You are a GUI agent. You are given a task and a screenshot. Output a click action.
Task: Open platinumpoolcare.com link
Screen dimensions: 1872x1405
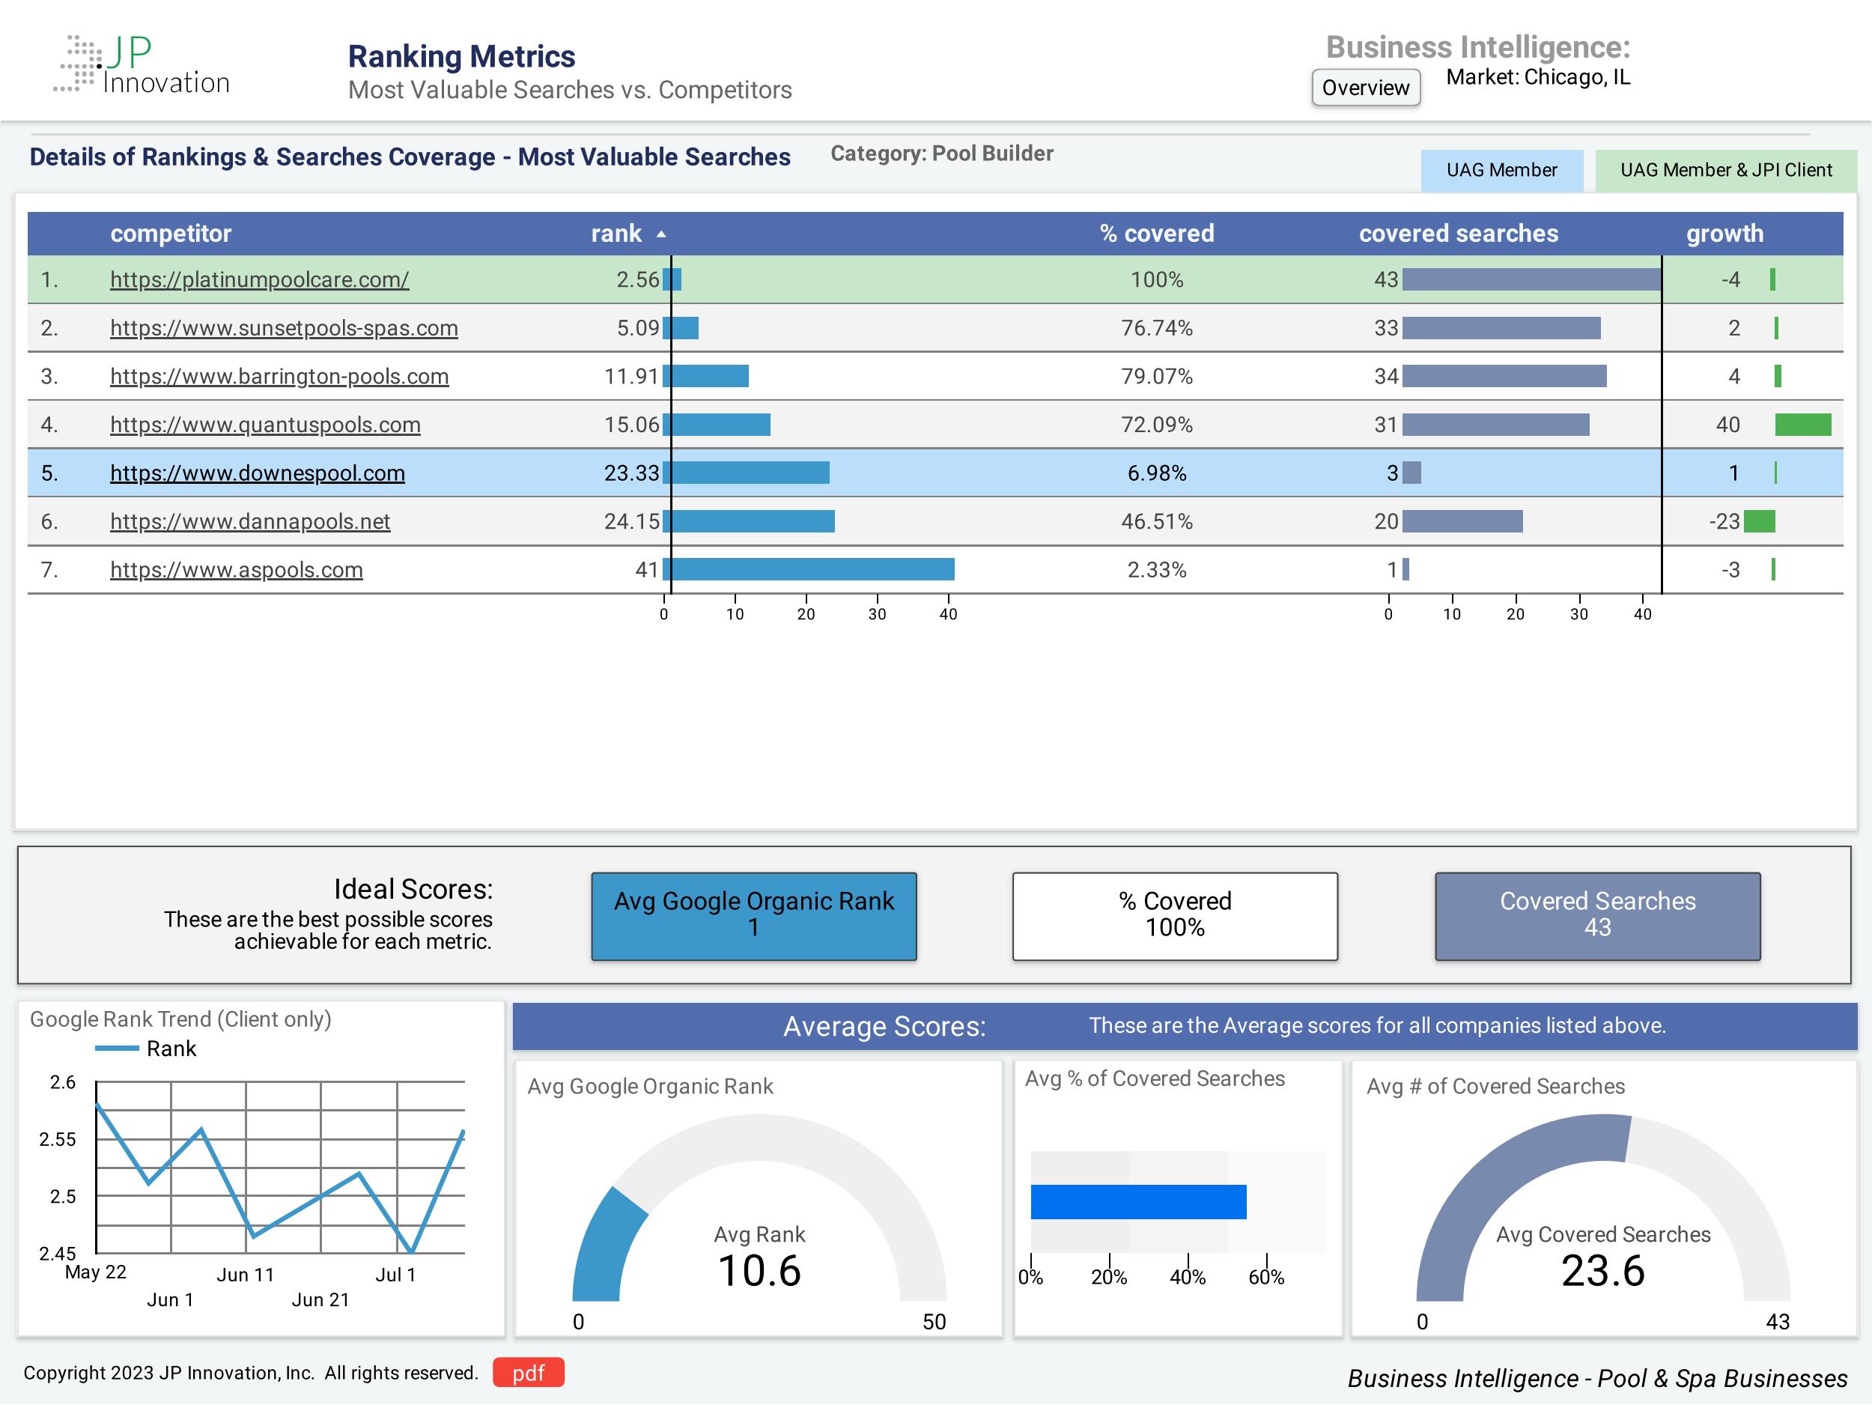coord(259,279)
